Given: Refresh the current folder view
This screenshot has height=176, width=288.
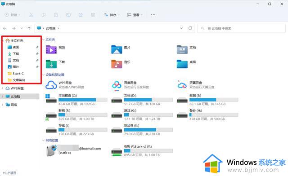Looking at the screenshot, I should (x=190, y=28).
